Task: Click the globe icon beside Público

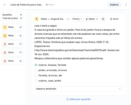Action: [x=47, y=5]
